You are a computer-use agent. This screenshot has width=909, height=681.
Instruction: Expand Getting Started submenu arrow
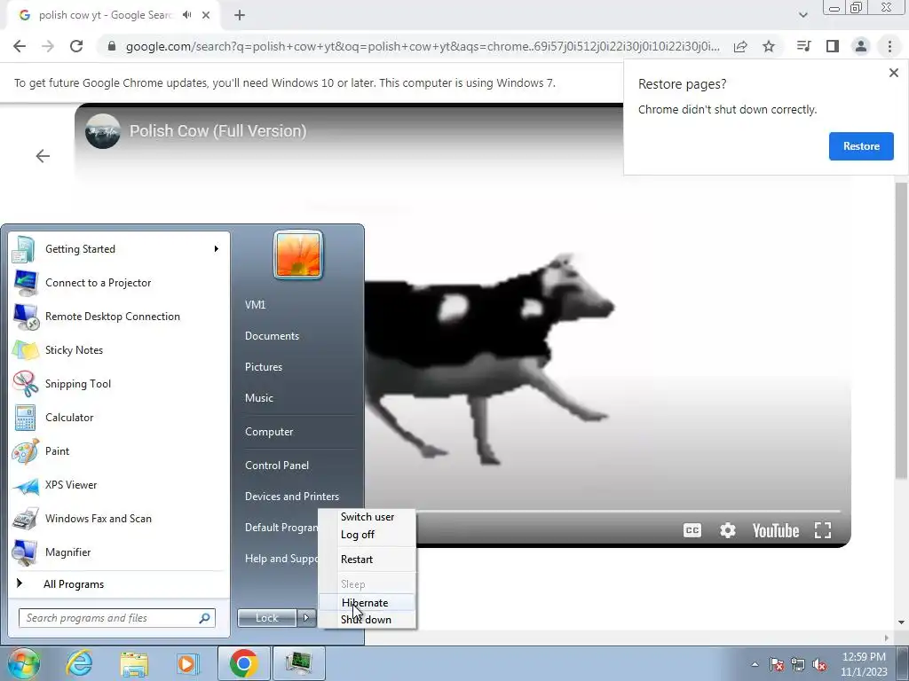[x=217, y=249]
